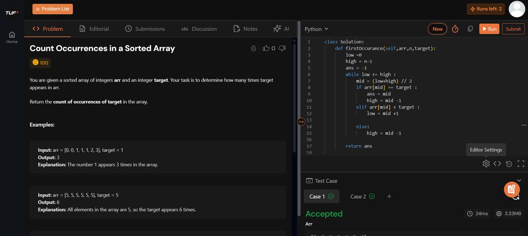Click the TUF logo
This screenshot has width=528, height=236.
(x=12, y=13)
